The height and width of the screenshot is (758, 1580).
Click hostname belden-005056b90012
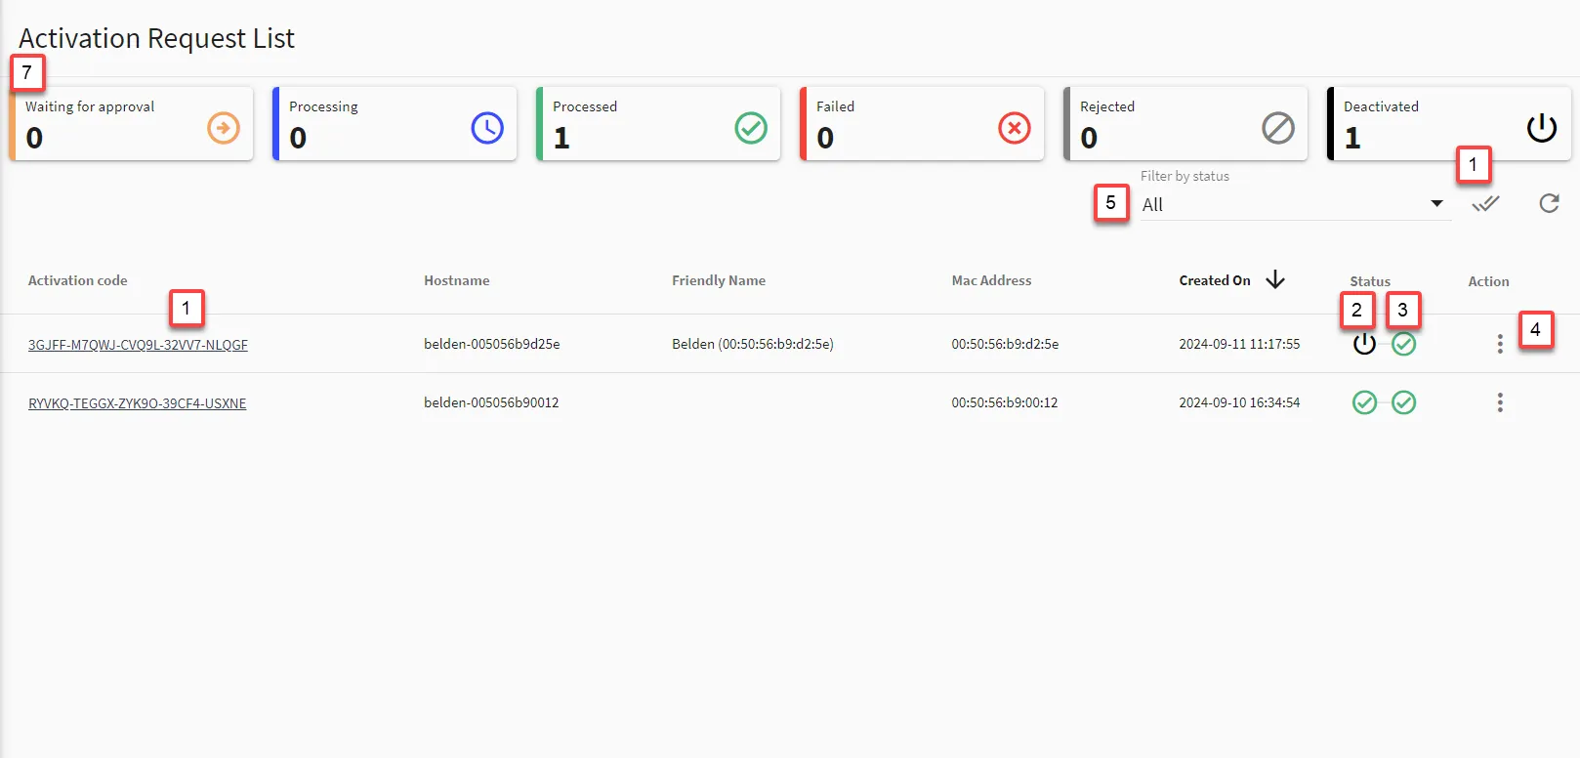491,402
